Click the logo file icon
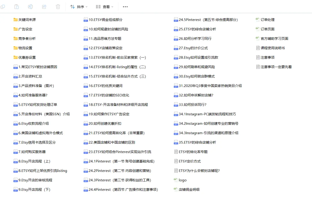This screenshot has height=200, width=312. pyautogui.click(x=176, y=180)
